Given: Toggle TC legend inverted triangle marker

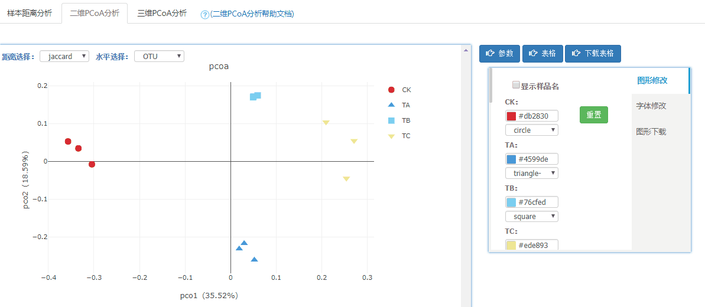Looking at the screenshot, I should [391, 136].
